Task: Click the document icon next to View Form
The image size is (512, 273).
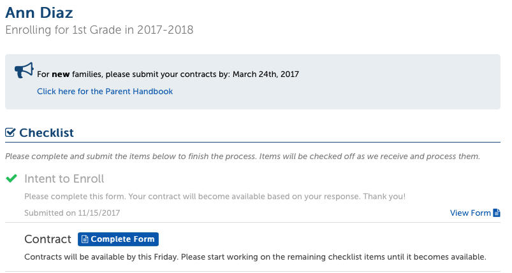Action: (497, 213)
